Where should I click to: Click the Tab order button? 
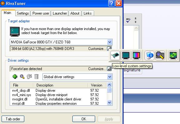click(x=13, y=119)
